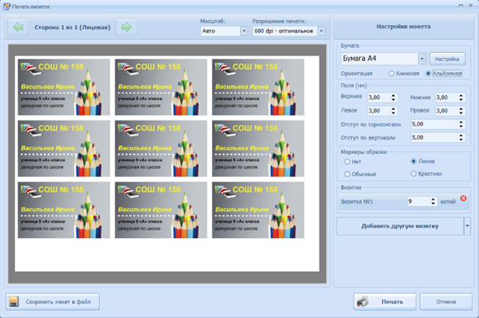The image size is (479, 318).
Task: Increase Верхнее margin with up arrow
Action: click(394, 95)
